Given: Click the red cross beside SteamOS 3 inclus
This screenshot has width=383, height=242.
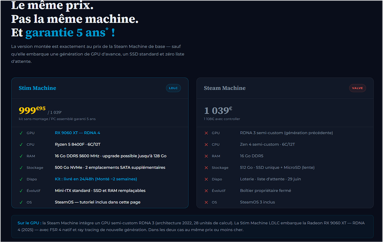Looking at the screenshot, I should tap(206, 202).
